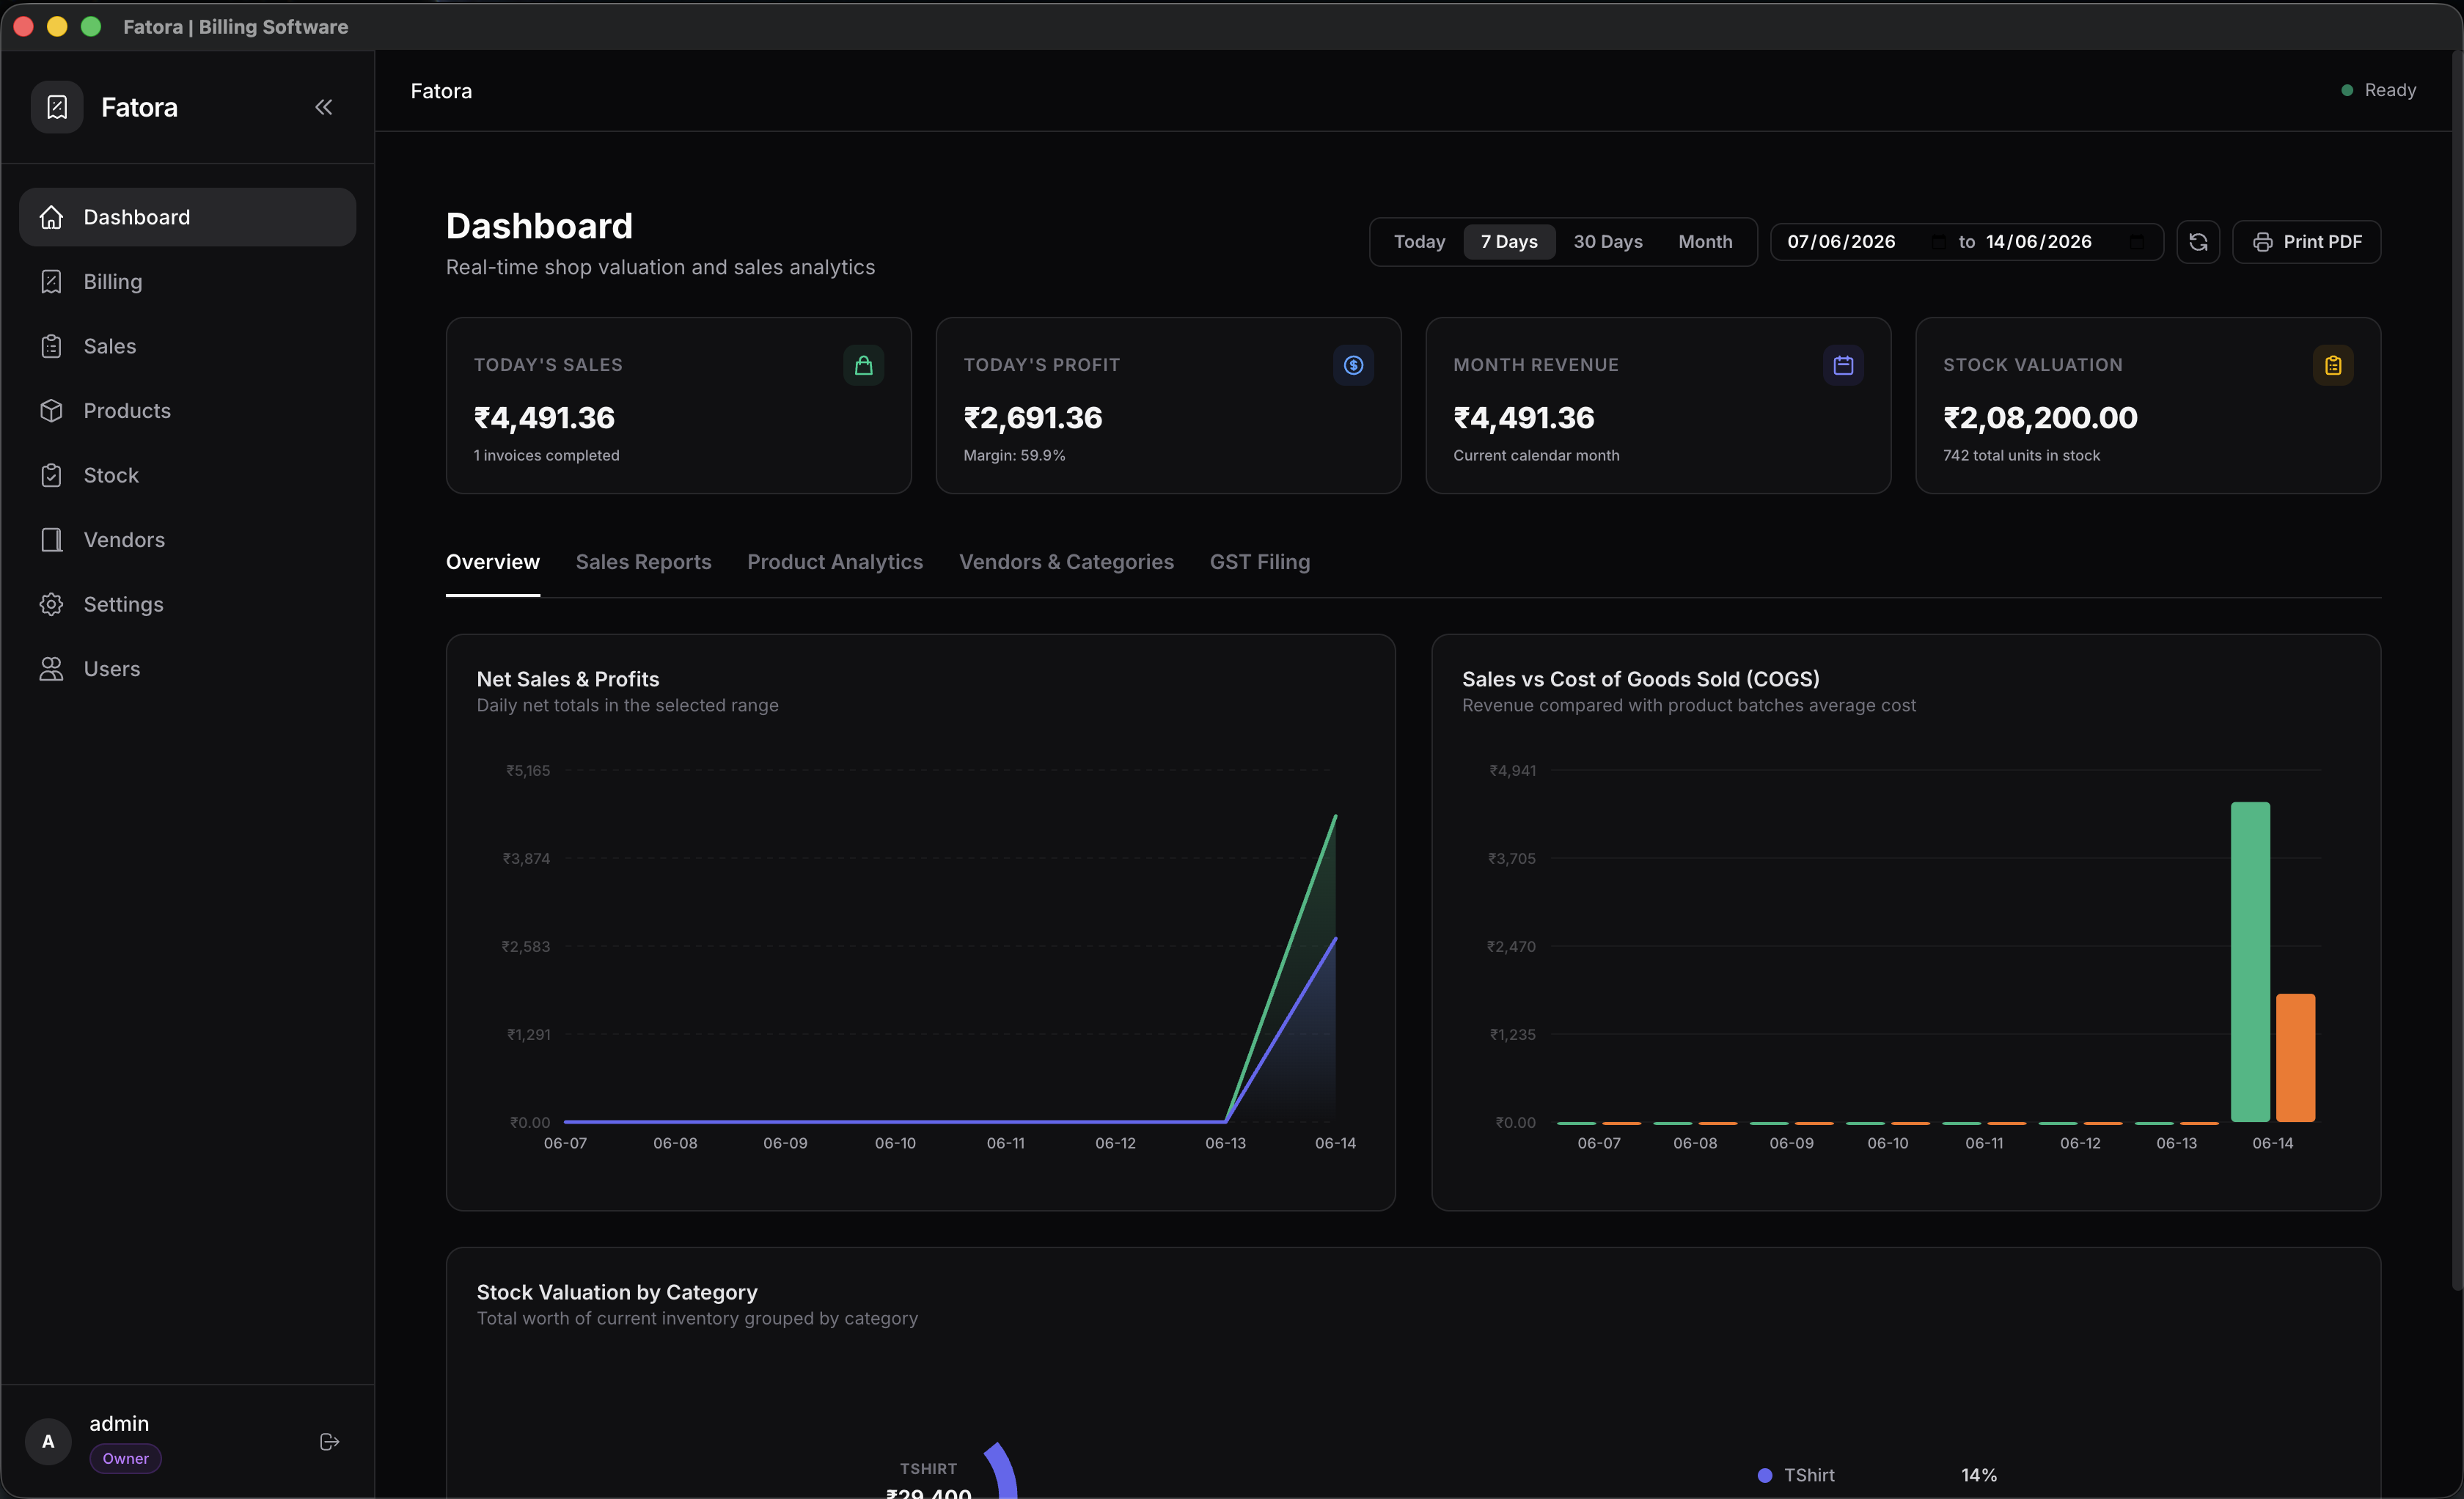Click Stock Valuation clipboard icon
The height and width of the screenshot is (1499, 2464).
(x=2333, y=365)
